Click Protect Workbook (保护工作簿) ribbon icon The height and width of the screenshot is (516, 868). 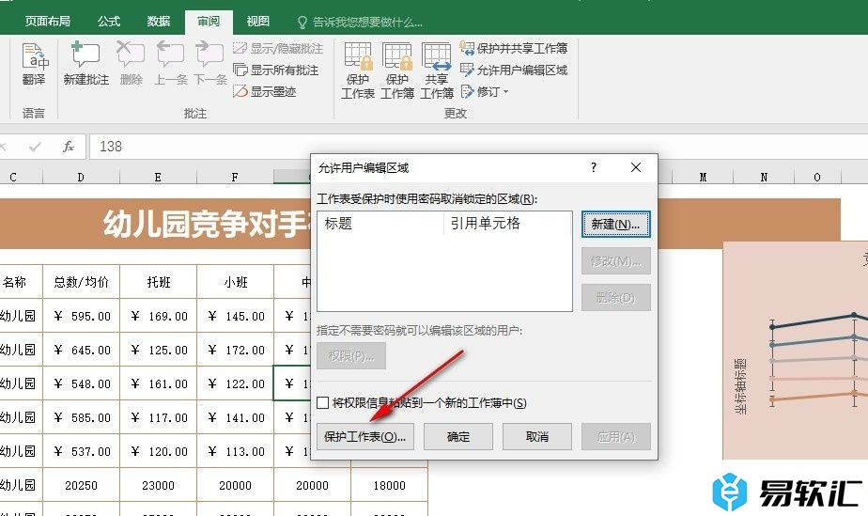[397, 70]
